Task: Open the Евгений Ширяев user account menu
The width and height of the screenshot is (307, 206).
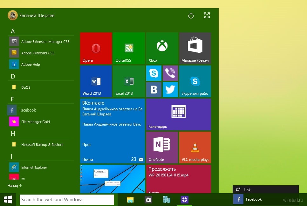Action: [31, 15]
